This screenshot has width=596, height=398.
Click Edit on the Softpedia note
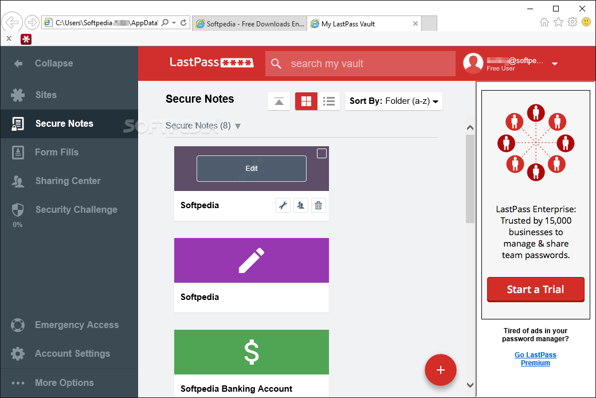pos(251,169)
